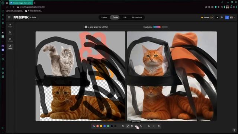Select the Create tab
This screenshot has height=134, width=238.
coord(115,17)
